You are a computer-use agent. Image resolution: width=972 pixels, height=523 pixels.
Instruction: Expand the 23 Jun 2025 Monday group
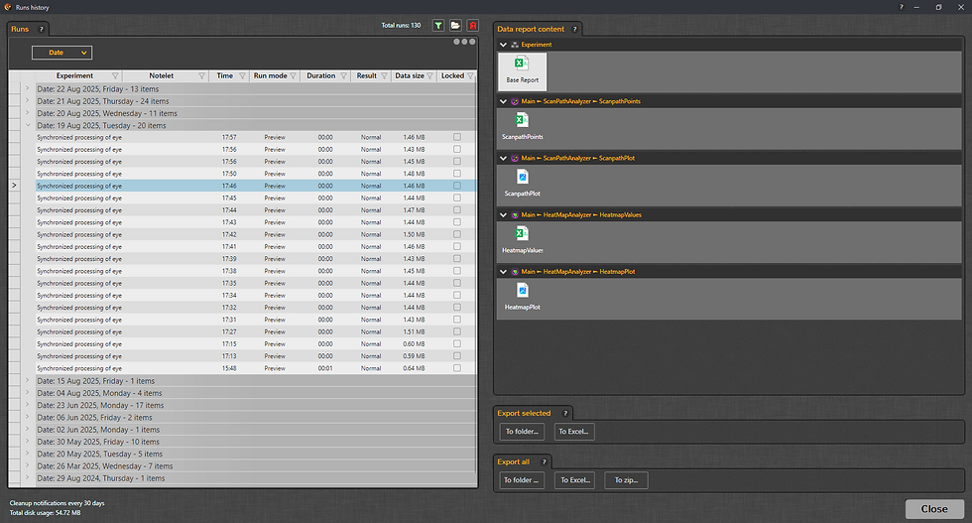(28, 405)
